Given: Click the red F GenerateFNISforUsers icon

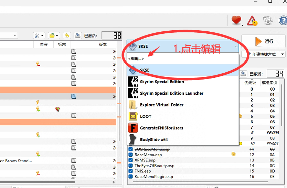Looking at the screenshot, I should pos(133,128).
